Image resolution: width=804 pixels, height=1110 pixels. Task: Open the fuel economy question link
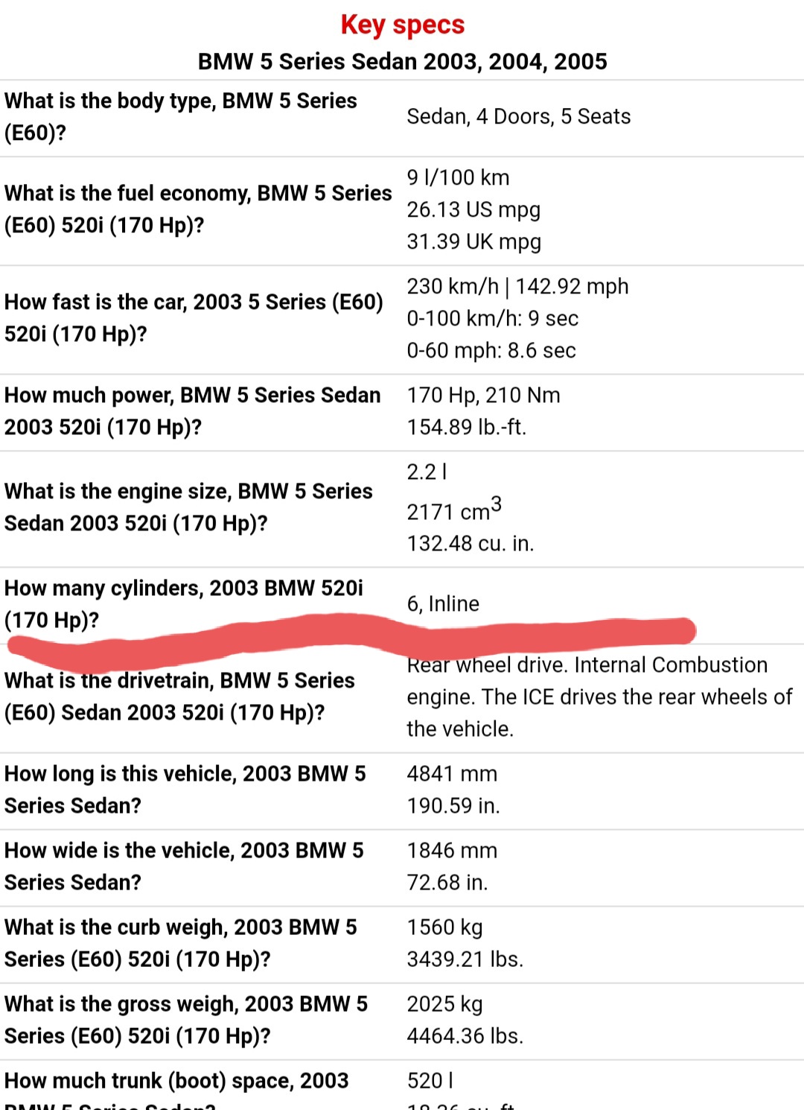[197, 209]
